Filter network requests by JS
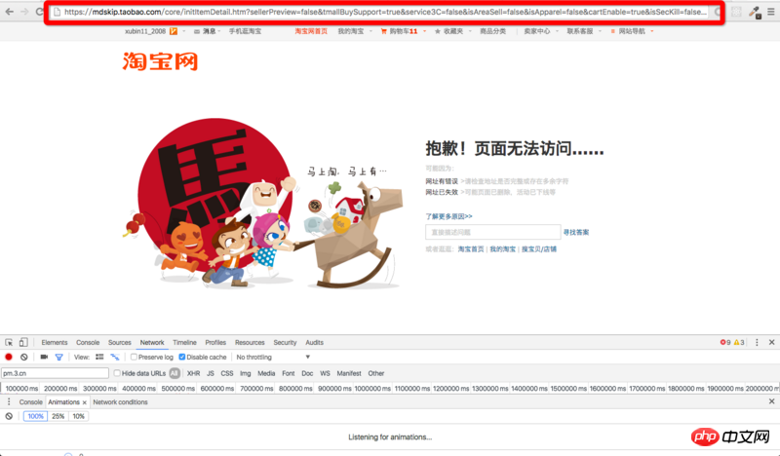This screenshot has width=780, height=456. point(211,373)
